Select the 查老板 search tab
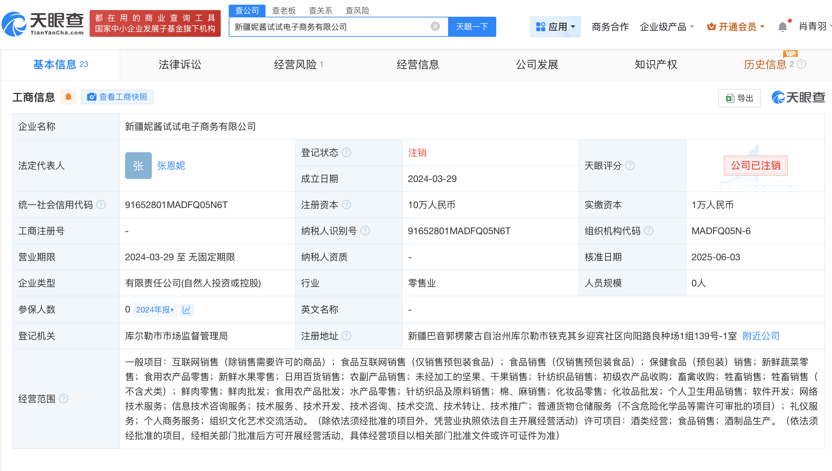Viewport: 832px width, 471px height. click(284, 11)
